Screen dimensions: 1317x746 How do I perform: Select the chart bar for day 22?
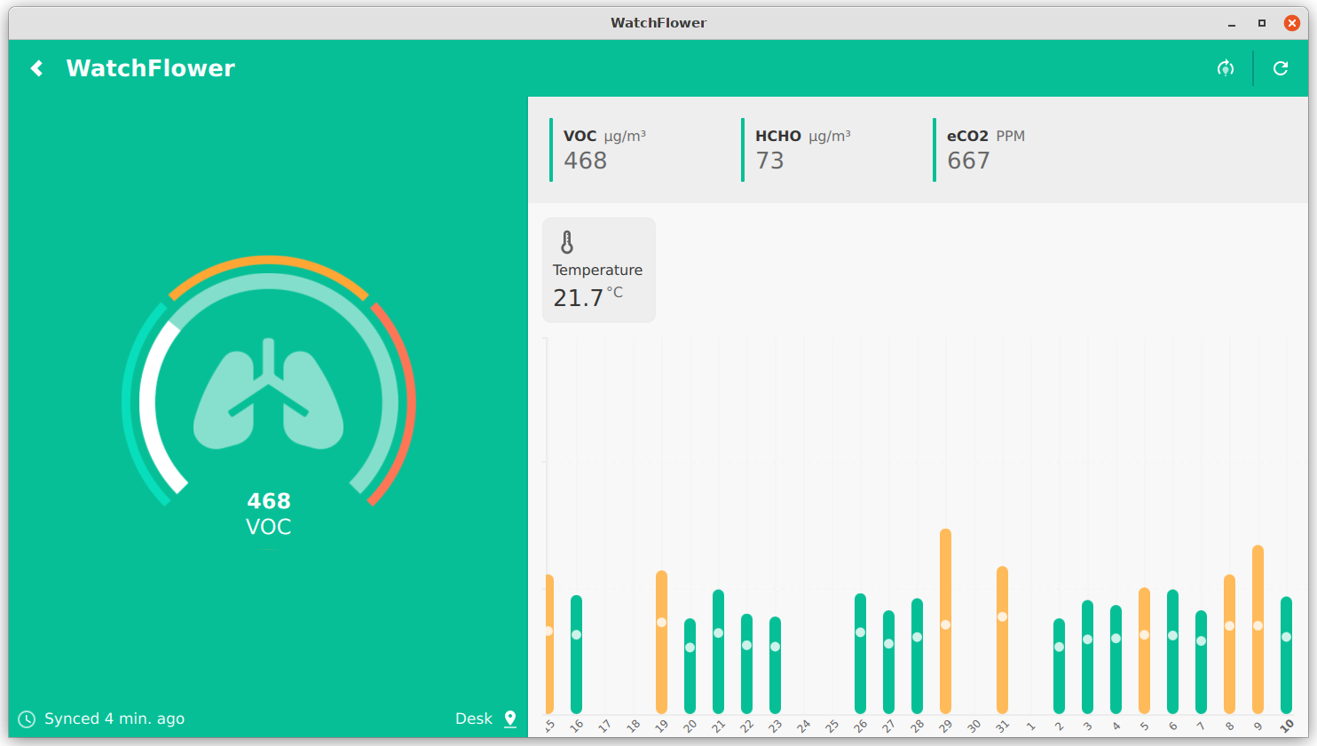746,664
